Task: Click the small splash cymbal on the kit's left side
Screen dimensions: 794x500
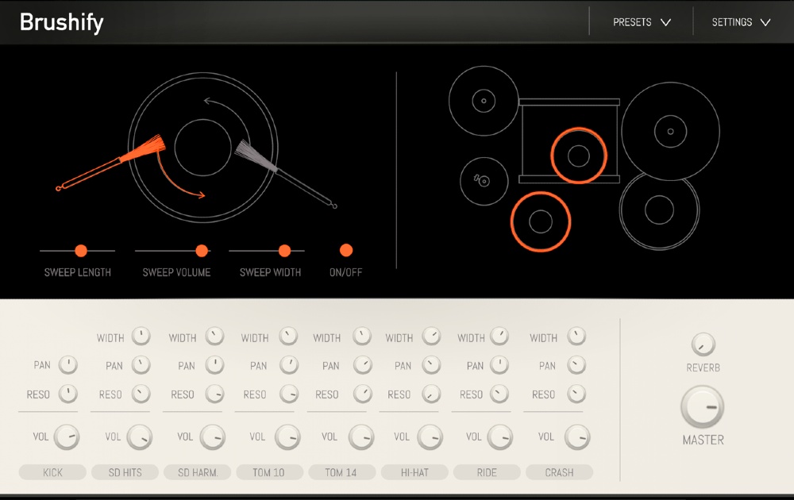Action: (x=483, y=181)
